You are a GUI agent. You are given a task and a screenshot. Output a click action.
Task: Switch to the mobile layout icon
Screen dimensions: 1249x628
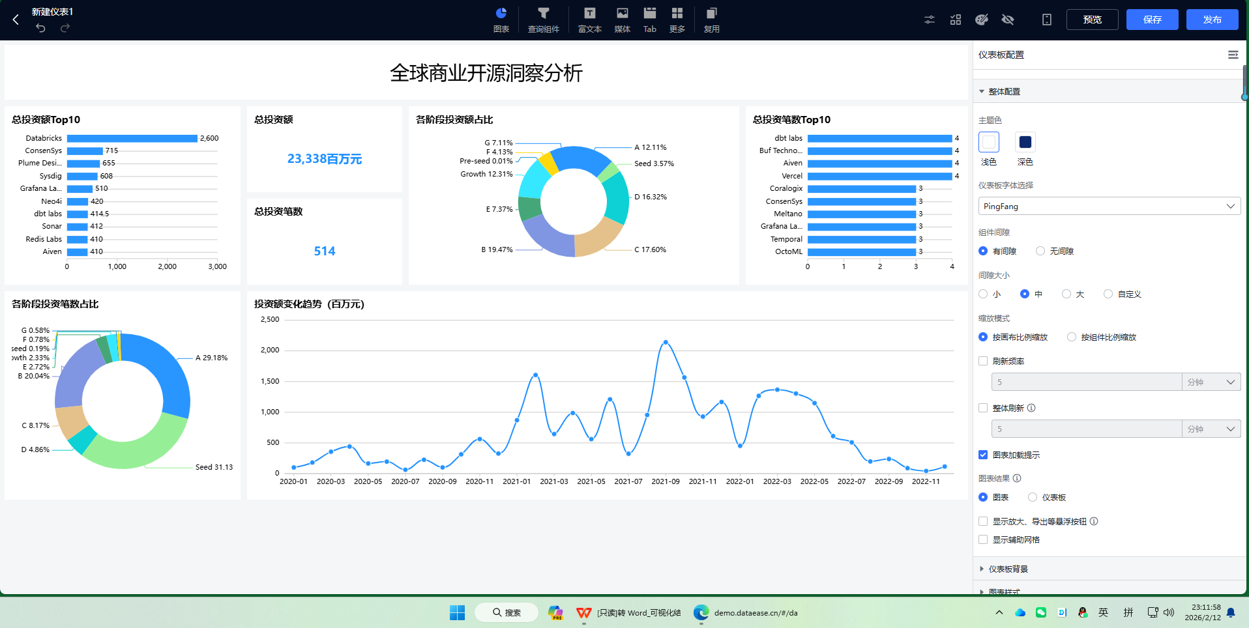point(1047,20)
